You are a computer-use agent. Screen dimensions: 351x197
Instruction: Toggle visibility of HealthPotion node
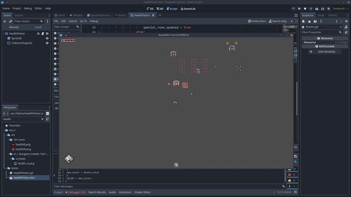pyautogui.click(x=47, y=33)
